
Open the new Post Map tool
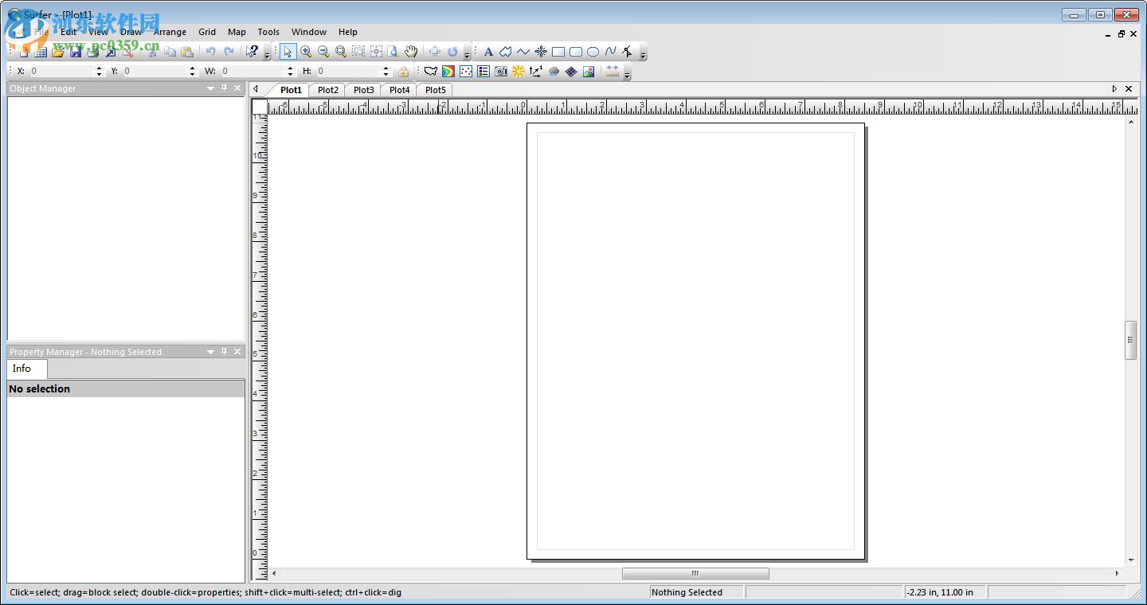pyautogui.click(x=466, y=72)
